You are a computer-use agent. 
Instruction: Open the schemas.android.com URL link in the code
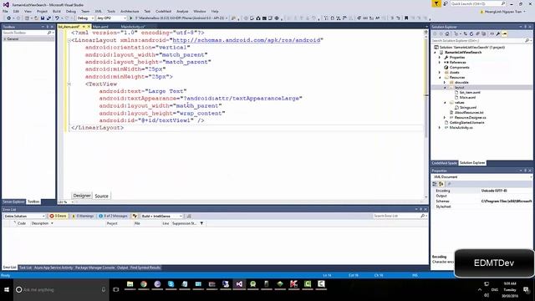[247, 40]
